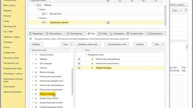Click the report structure scrollbar
193x108 pixels.
click(x=165, y=15)
